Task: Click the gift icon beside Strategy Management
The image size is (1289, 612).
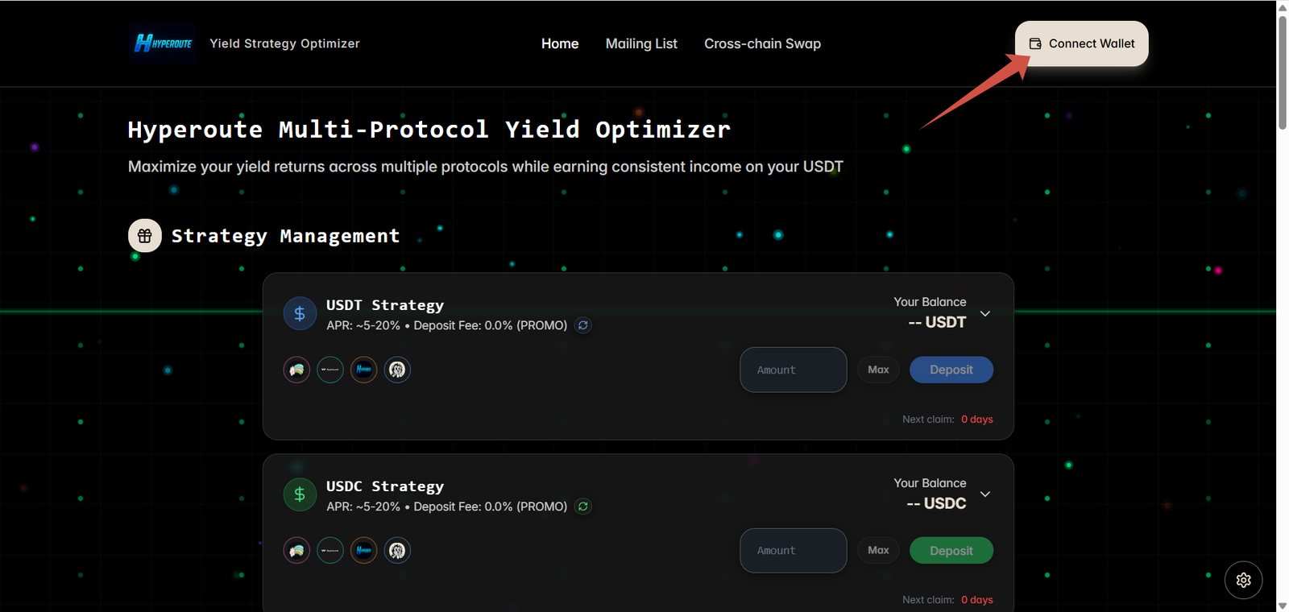Action: [x=145, y=236]
